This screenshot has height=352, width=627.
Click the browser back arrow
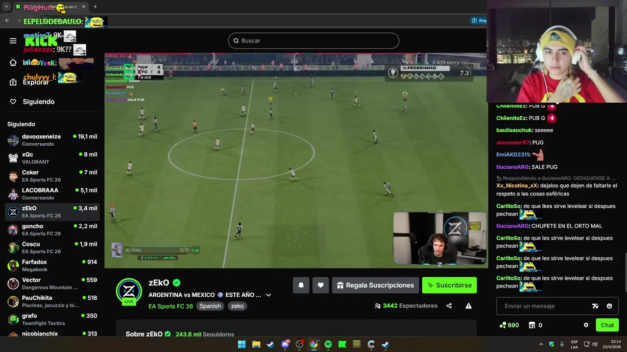[7, 21]
